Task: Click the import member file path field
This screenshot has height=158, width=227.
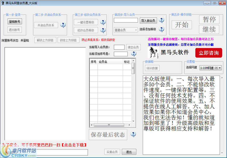Action: 126,20
